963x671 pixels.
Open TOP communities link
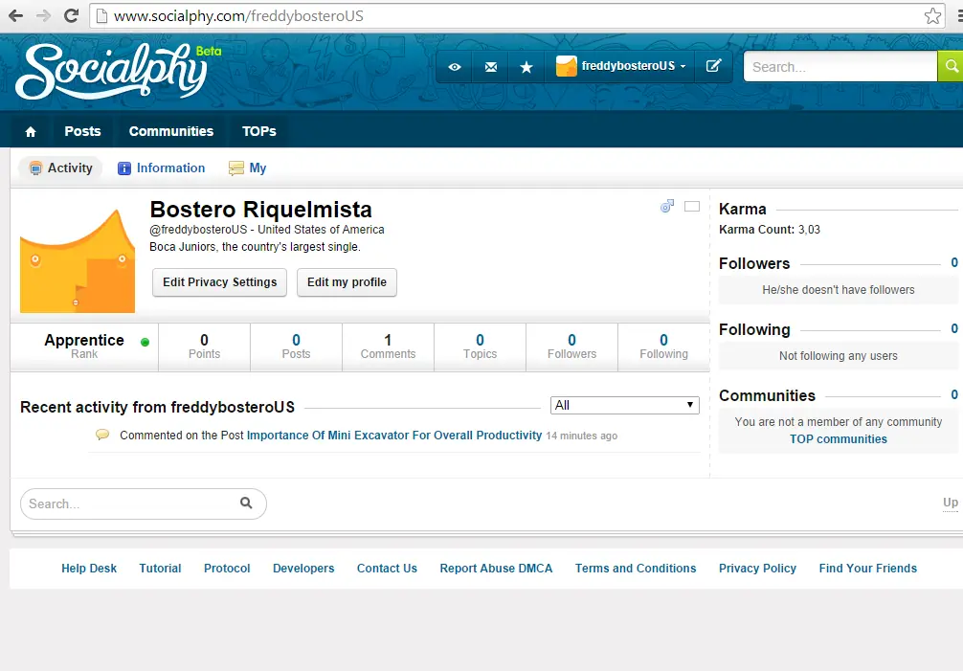click(839, 439)
